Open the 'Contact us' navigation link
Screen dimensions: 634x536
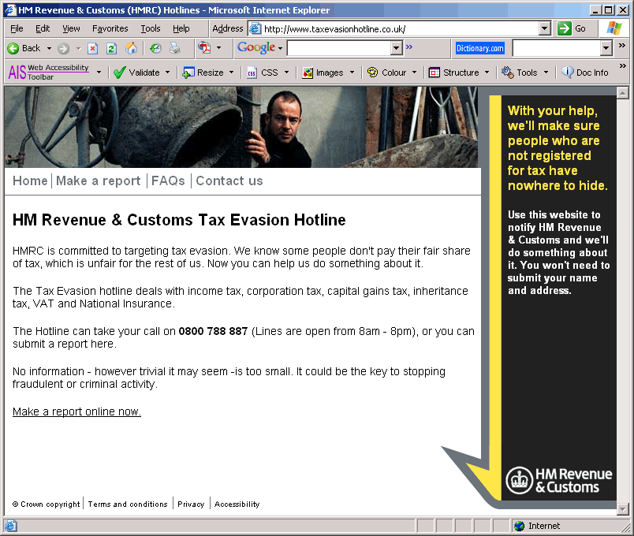229,181
